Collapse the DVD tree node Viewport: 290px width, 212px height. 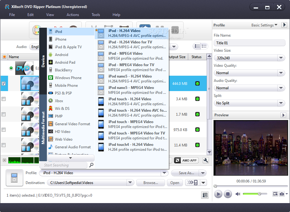(x=11, y=68)
